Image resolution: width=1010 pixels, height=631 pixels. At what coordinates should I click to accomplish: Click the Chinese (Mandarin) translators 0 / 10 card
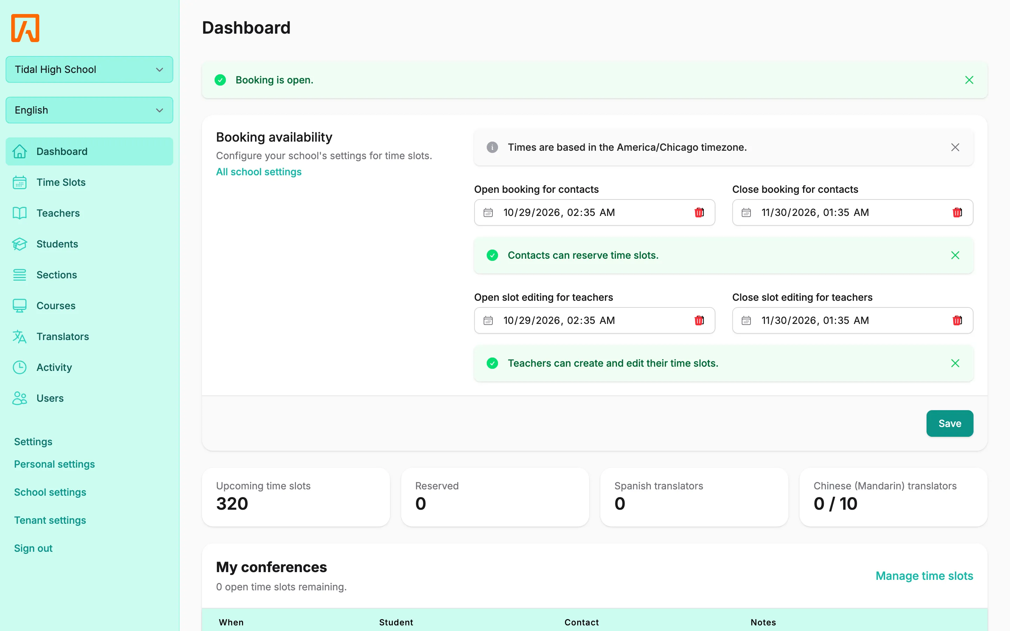[893, 497]
